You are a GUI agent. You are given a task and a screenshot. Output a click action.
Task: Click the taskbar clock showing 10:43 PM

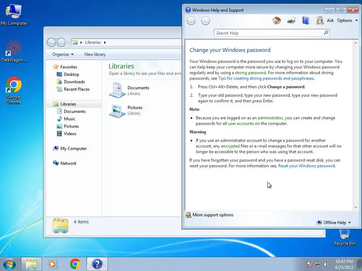344,264
